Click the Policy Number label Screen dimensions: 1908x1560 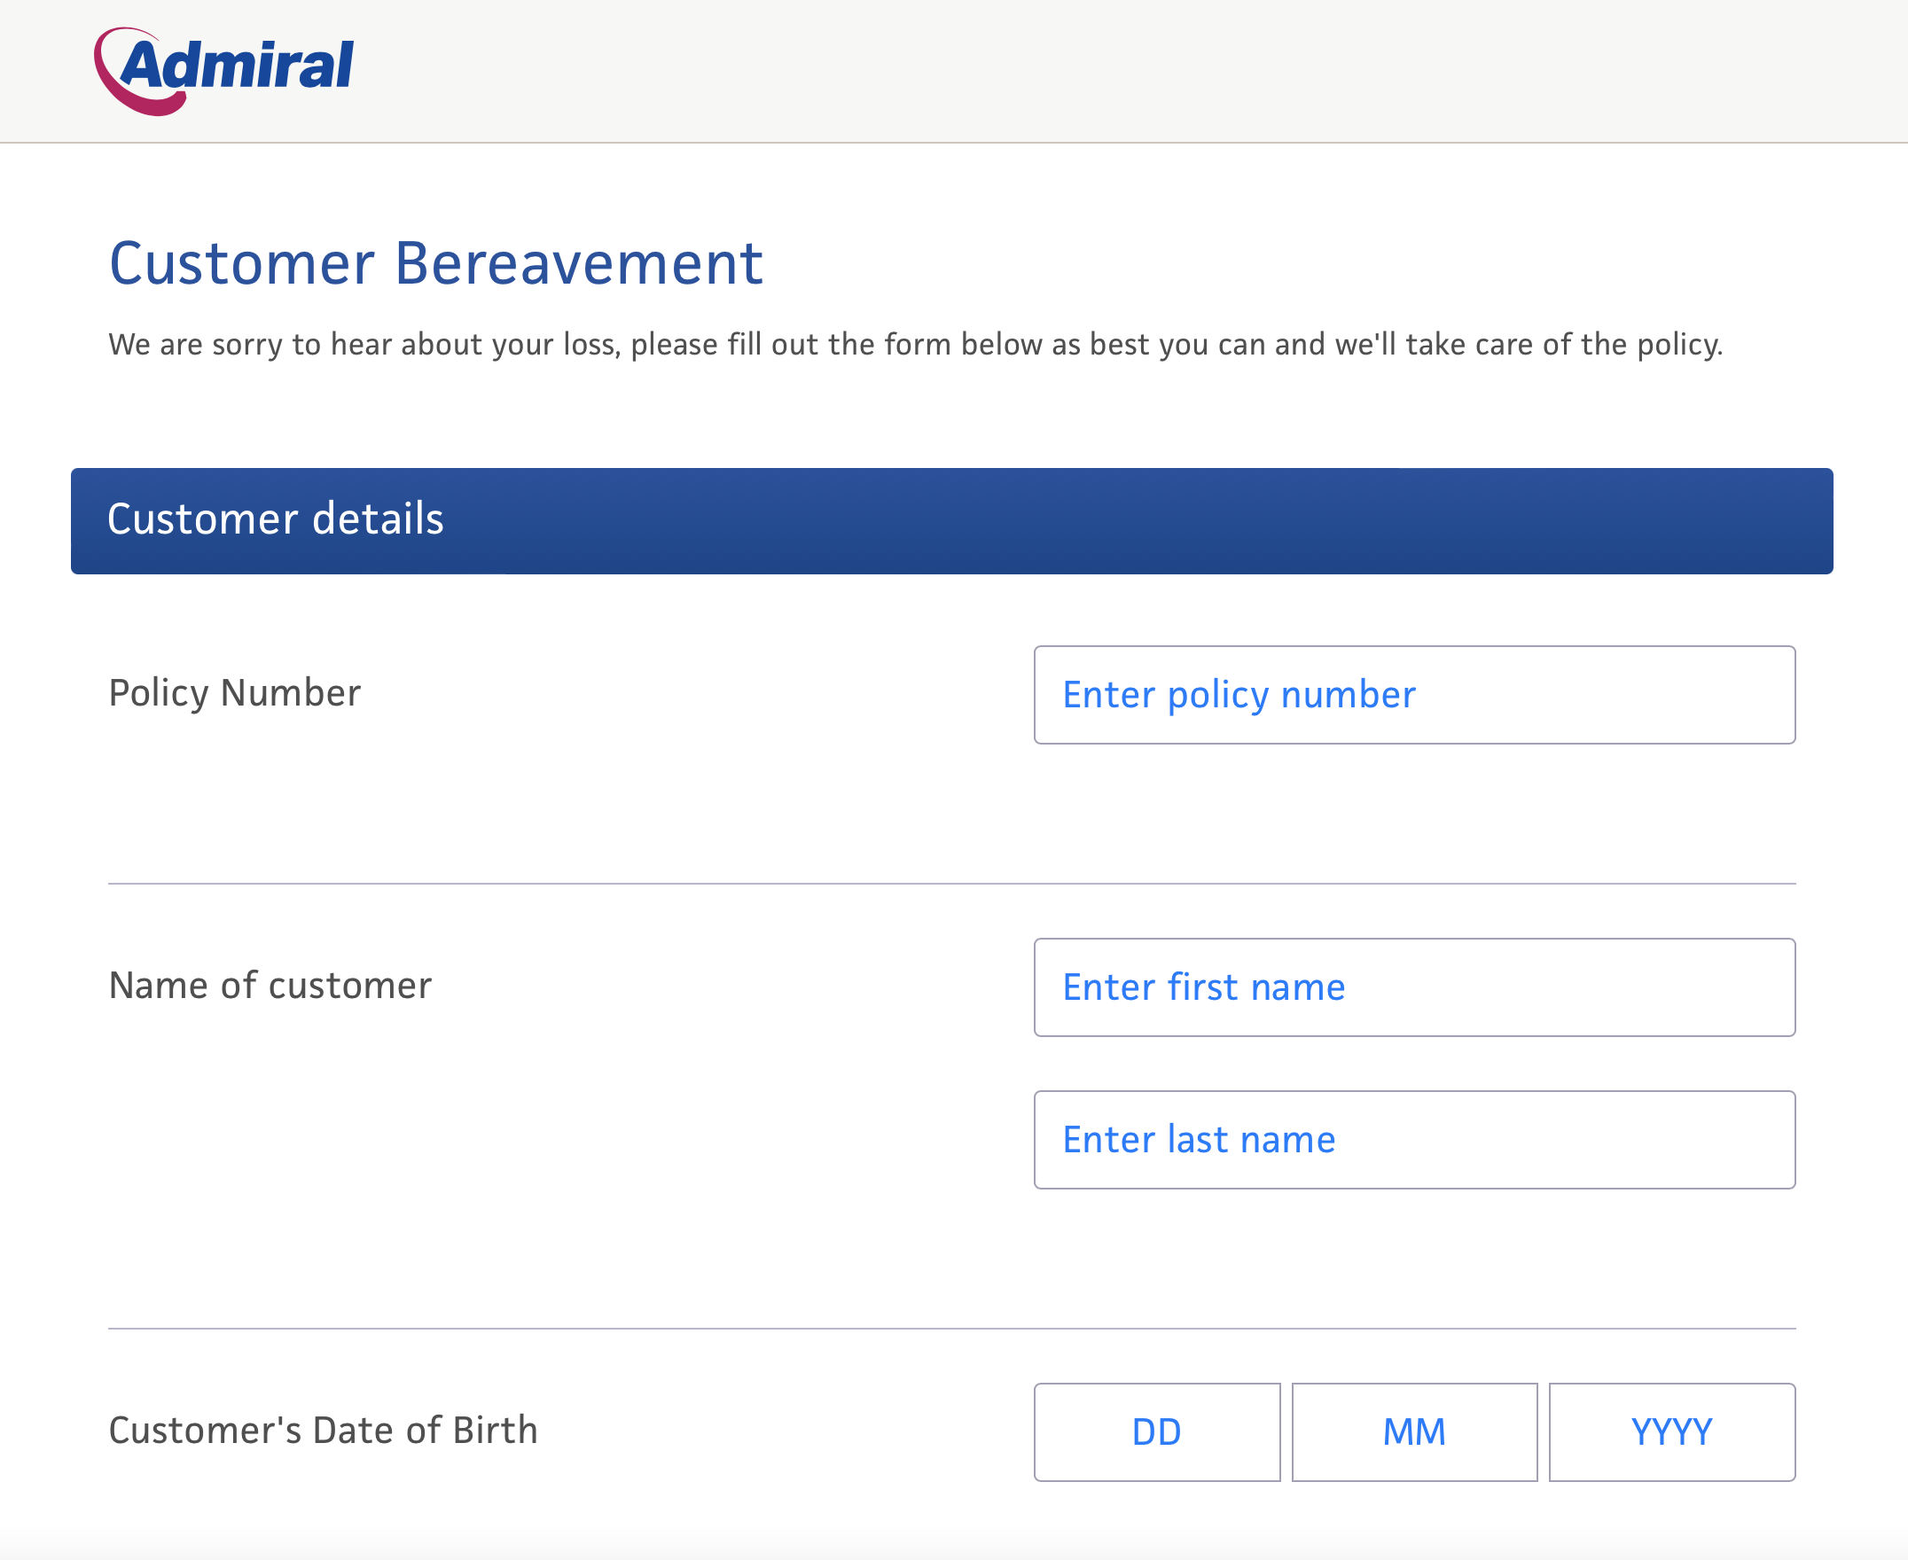point(235,693)
